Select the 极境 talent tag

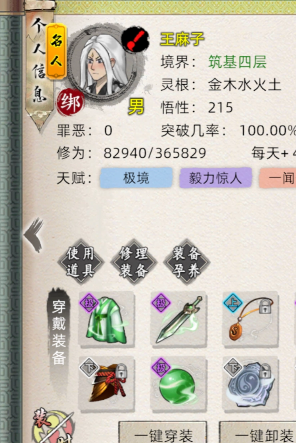(136, 178)
